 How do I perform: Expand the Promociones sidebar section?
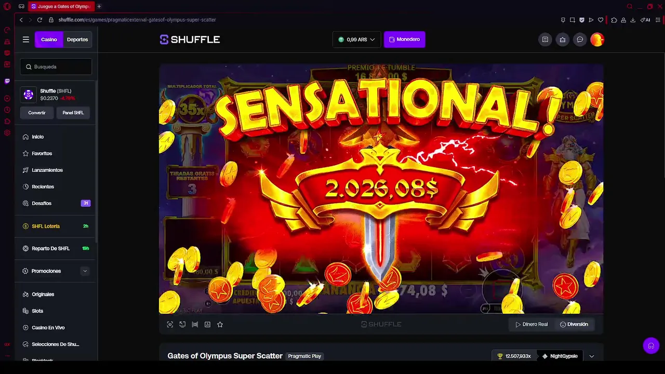point(56,271)
